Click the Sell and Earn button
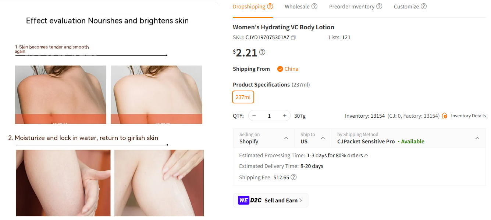Viewport: 491px width, 220px height. tap(281, 200)
